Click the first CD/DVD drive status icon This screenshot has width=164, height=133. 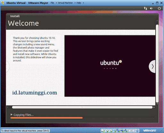(x=106, y=130)
